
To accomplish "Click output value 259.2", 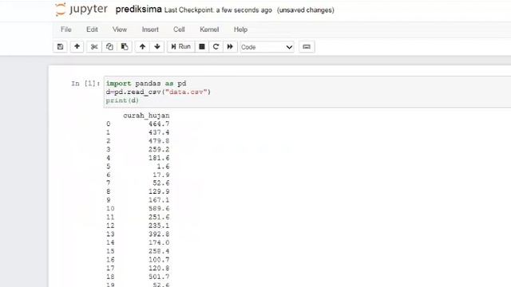I will coord(159,149).
